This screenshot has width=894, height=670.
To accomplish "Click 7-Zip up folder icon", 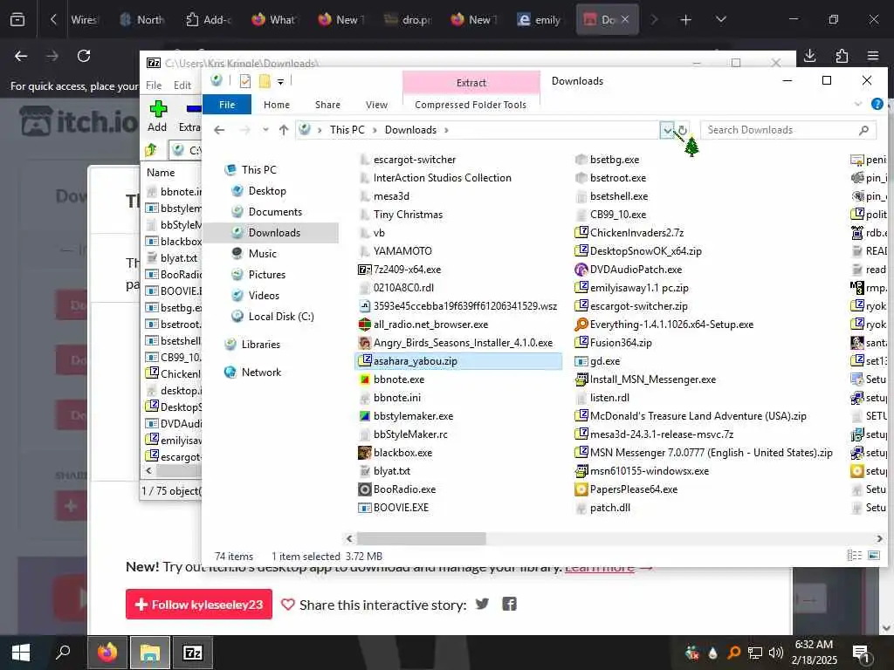I will [151, 150].
